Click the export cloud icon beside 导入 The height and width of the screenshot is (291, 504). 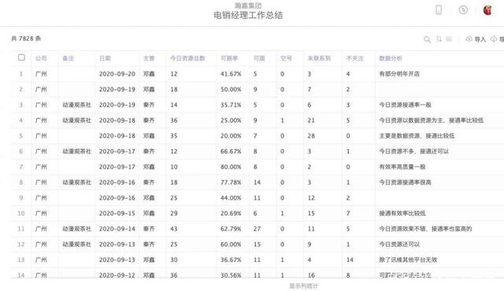point(494,39)
